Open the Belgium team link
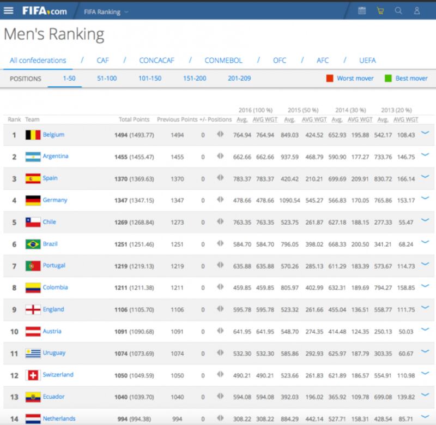Screen dimensions: 436x425 tap(53, 135)
